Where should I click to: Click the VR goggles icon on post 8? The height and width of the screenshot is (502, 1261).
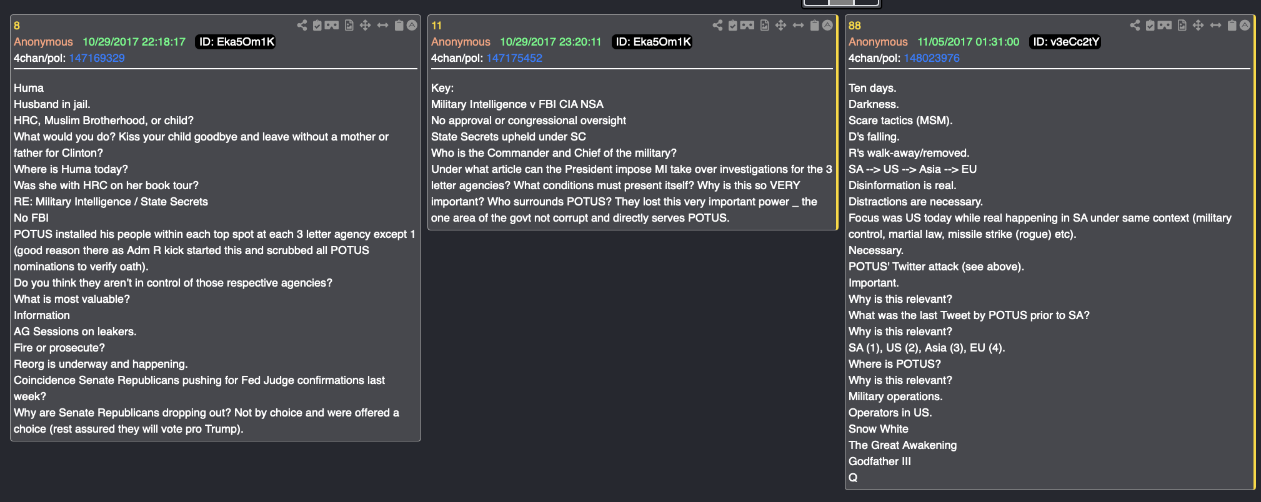pyautogui.click(x=332, y=25)
